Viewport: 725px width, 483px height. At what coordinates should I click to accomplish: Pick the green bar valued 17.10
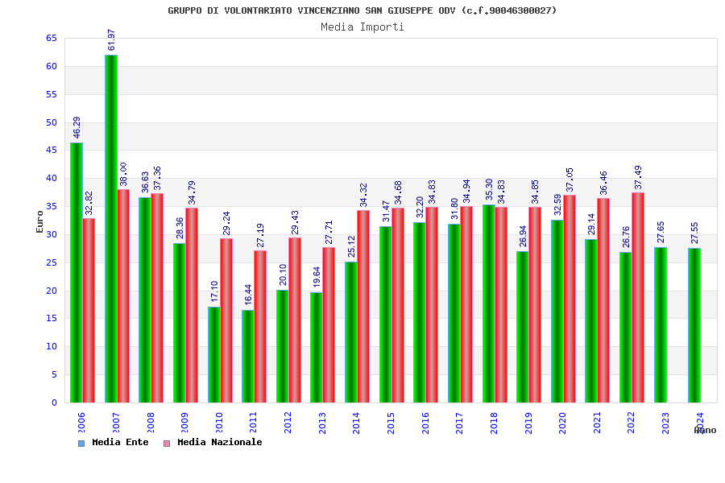(214, 354)
